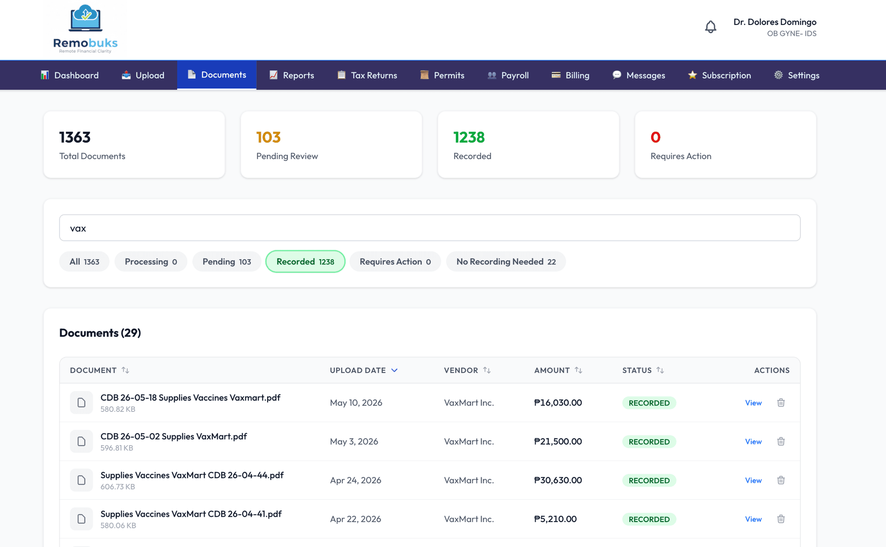Viewport: 886px width, 547px height.
Task: Open Dr. Dolores Domingo profile
Action: [x=775, y=27]
